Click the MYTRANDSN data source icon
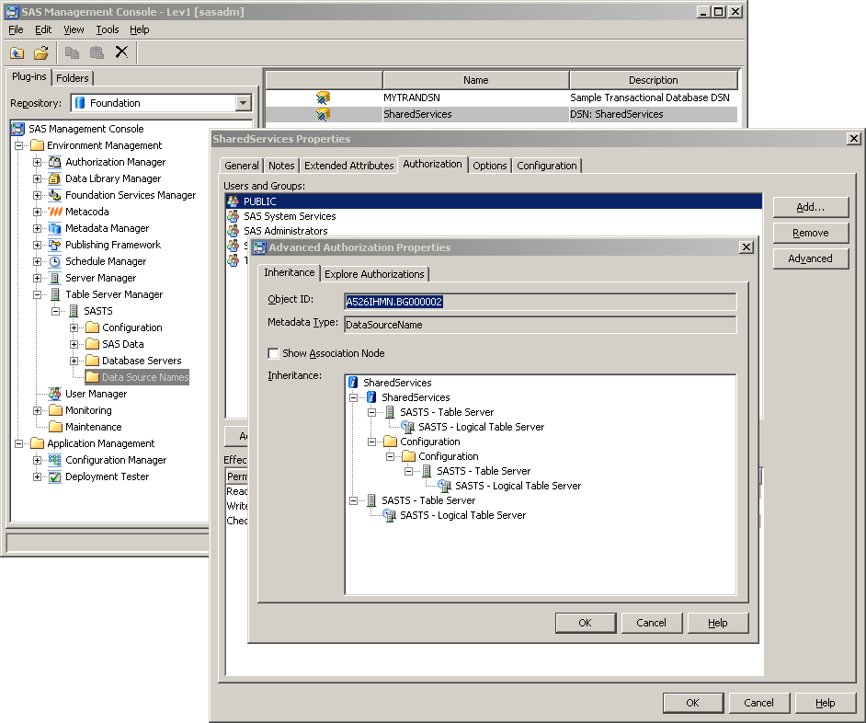This screenshot has width=866, height=723. coord(323,98)
